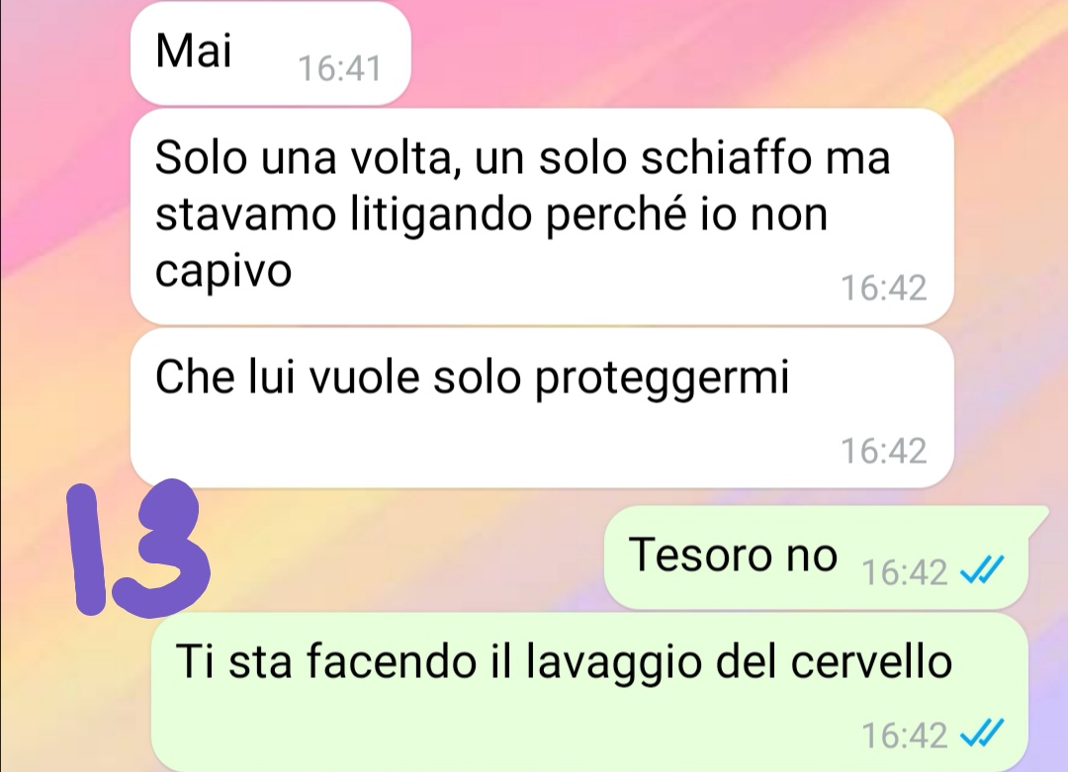Click the timestamp of the 'proteggermi' message
The image size is (1068, 772).
(883, 452)
